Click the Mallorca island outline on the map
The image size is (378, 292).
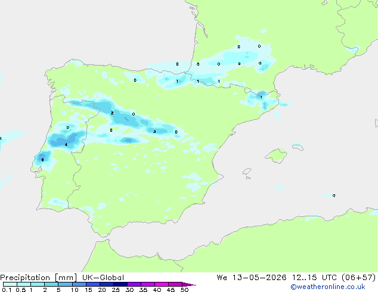(x=276, y=156)
